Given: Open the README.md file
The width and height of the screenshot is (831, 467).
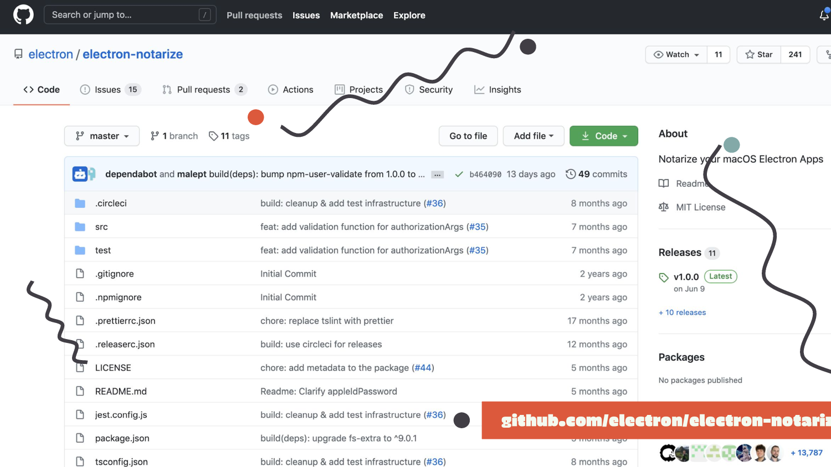Looking at the screenshot, I should (121, 391).
